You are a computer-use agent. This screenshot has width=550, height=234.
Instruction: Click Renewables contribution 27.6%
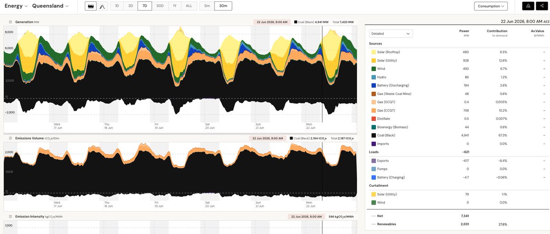pos(503,224)
